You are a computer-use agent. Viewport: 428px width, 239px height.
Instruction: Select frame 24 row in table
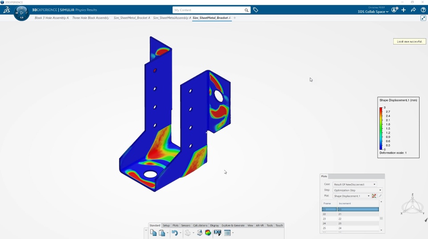(350, 223)
